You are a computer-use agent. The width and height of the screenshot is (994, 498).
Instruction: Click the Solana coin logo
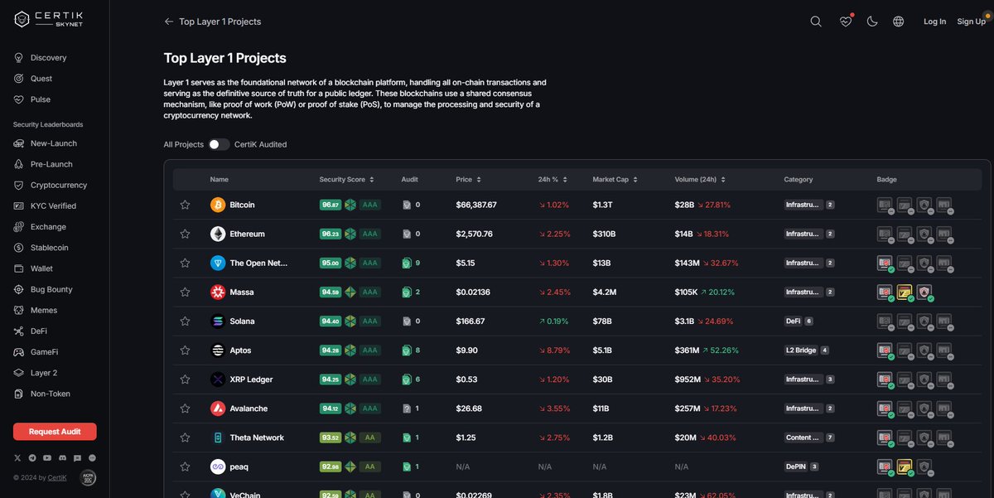coord(218,322)
